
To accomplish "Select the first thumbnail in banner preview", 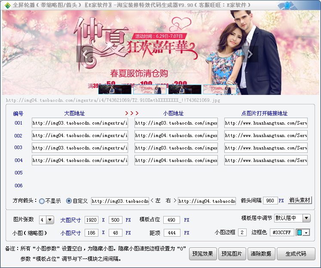I will click(115, 89).
